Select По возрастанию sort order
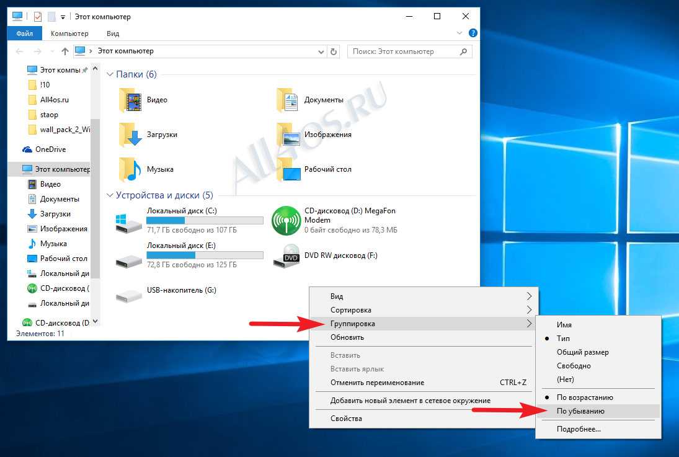Viewport: 679px width, 457px height. click(584, 397)
